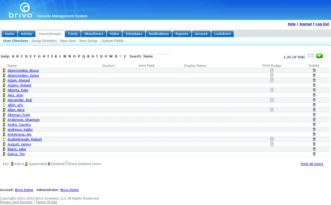Click trash icon for Abercrombie, Junior
The height and width of the screenshot is (205, 331).
[314, 75]
